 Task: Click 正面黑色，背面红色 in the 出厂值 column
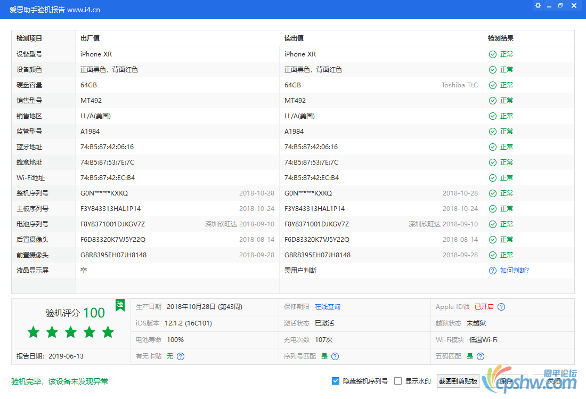click(109, 70)
